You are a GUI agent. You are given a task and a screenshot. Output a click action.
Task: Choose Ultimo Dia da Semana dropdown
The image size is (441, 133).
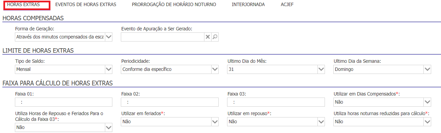pyautogui.click(x=382, y=69)
